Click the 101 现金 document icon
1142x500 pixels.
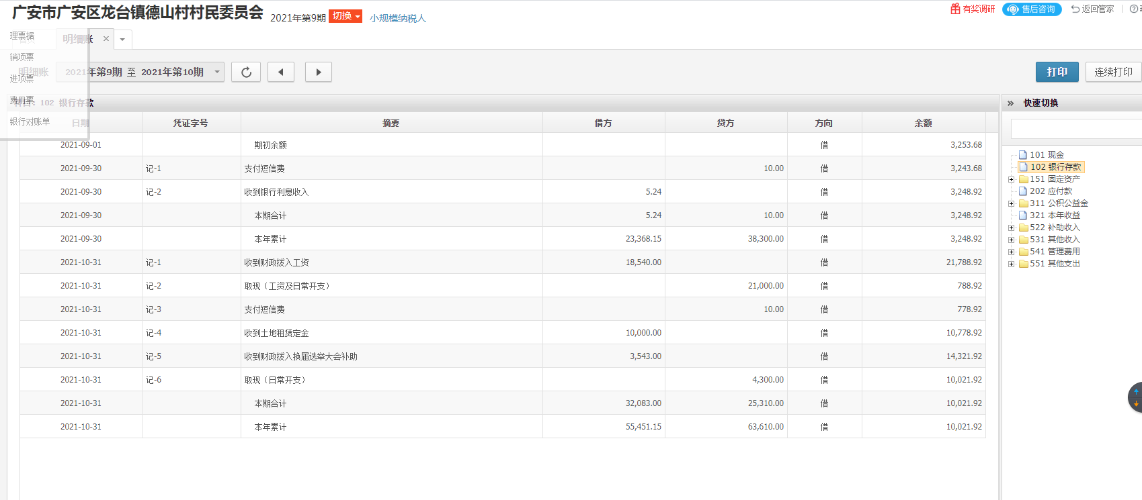(x=1023, y=155)
